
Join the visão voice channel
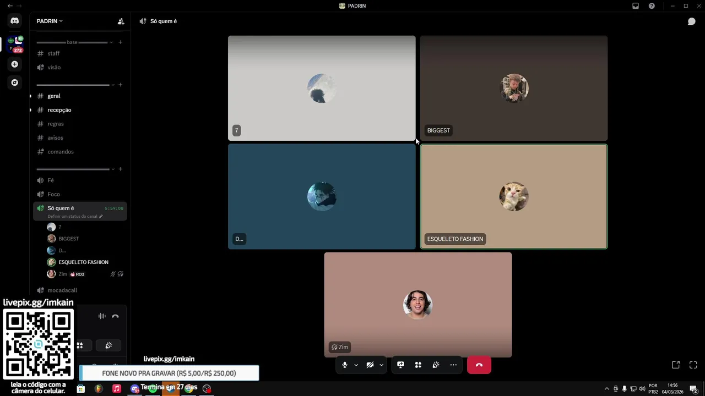click(80, 67)
